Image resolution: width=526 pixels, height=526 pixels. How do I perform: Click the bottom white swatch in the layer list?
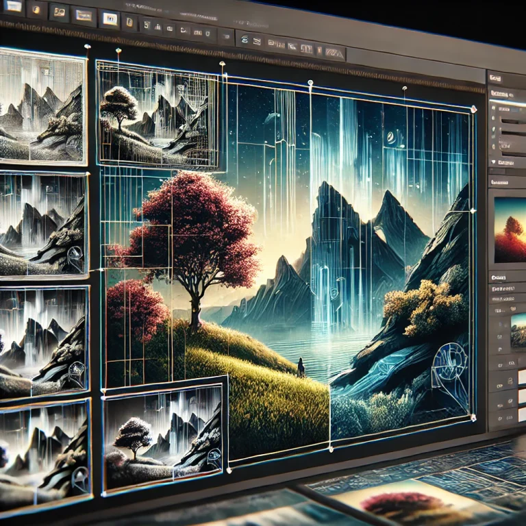pos(522,414)
